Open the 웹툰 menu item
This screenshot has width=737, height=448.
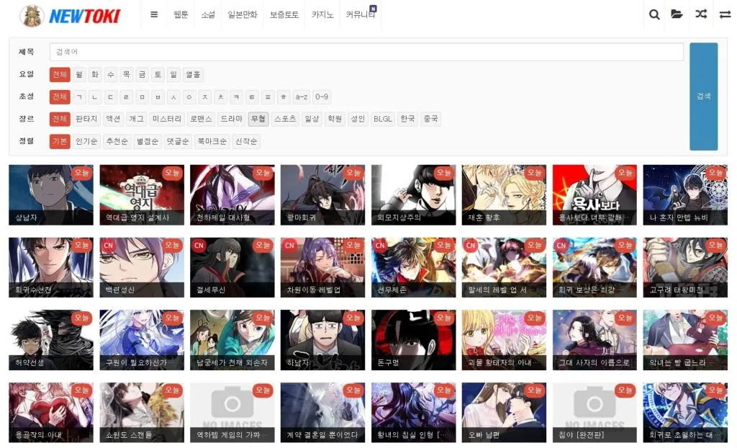click(181, 14)
